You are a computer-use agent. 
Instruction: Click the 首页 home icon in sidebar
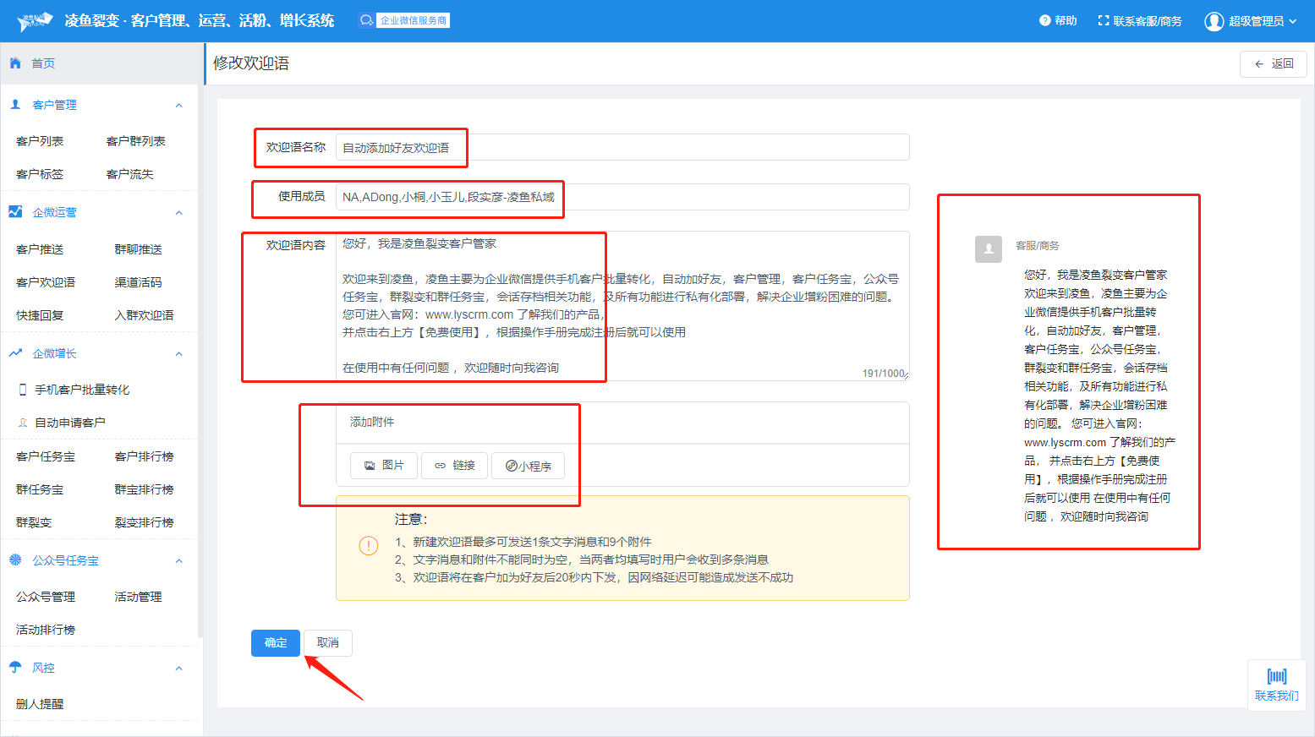coord(15,63)
